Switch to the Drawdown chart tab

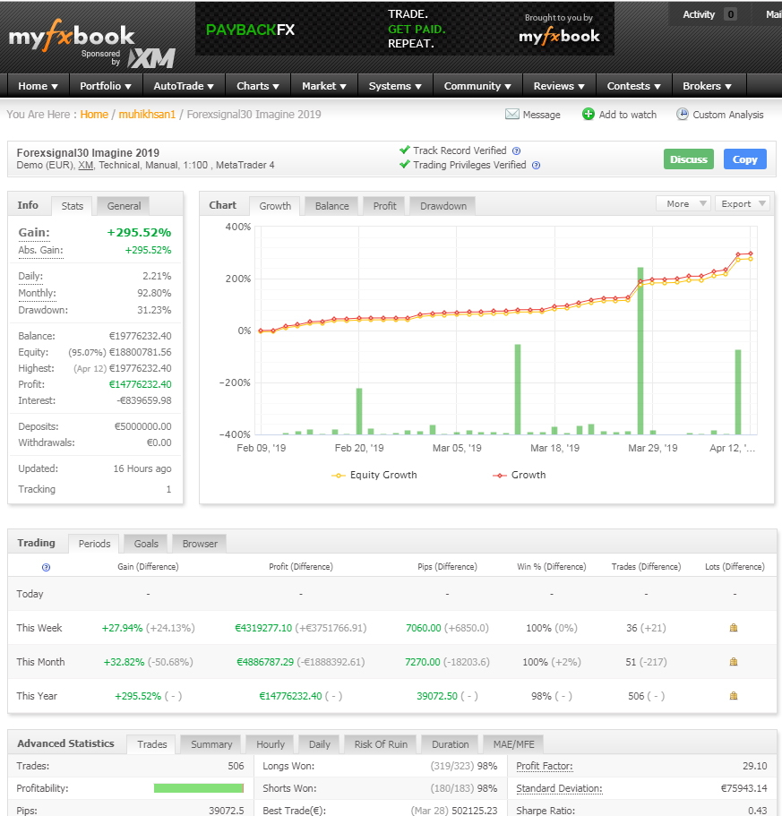click(x=443, y=206)
